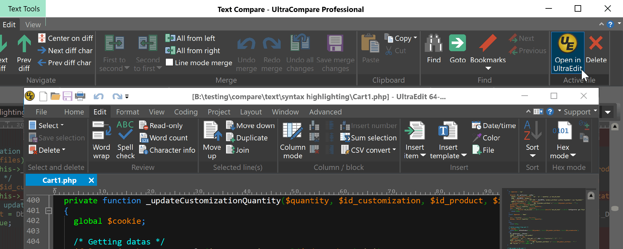Switch to UltraEdit Home tab
The image size is (623, 249).
pos(74,112)
